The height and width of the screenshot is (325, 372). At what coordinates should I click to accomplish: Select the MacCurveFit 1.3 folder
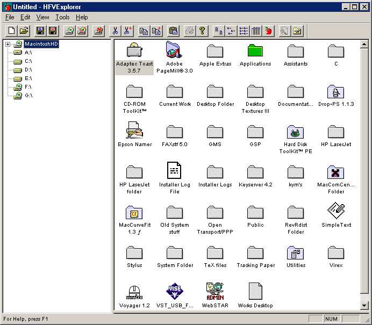pyautogui.click(x=134, y=220)
